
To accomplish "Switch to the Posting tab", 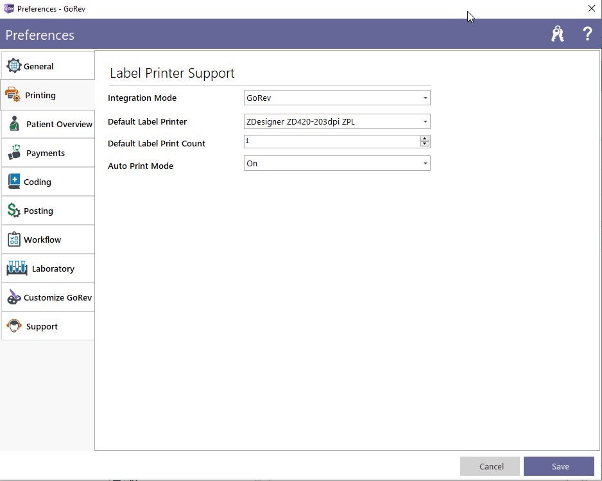I will coord(48,211).
